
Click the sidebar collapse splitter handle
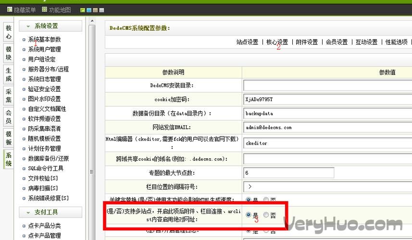tap(92, 172)
